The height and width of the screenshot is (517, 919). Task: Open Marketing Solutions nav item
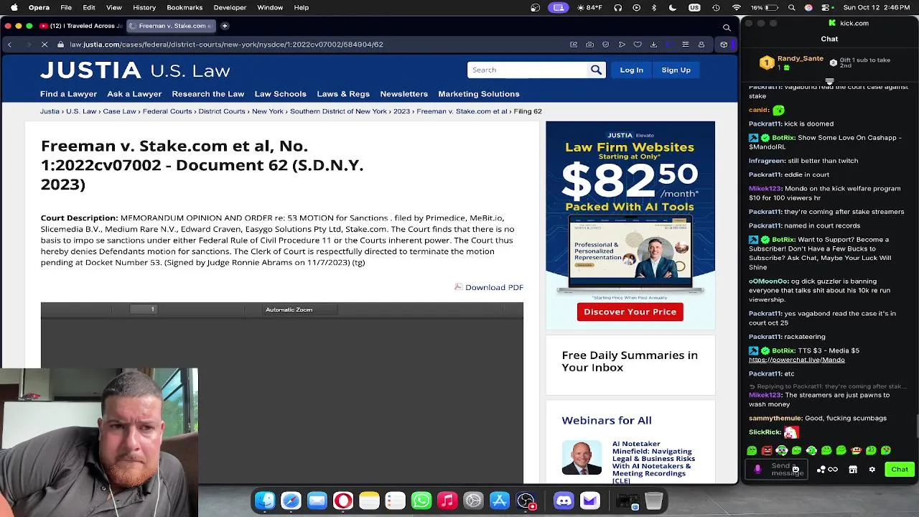(479, 94)
